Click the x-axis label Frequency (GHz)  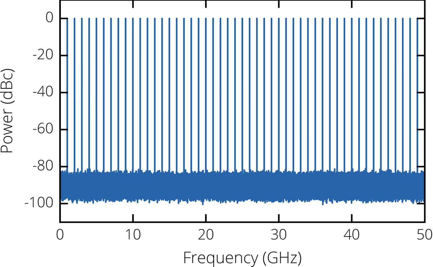243,256
